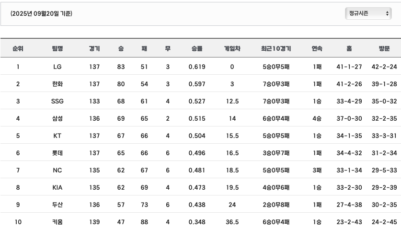Click 키움's home record 23-2-43
The width and height of the screenshot is (401, 229).
click(x=349, y=222)
